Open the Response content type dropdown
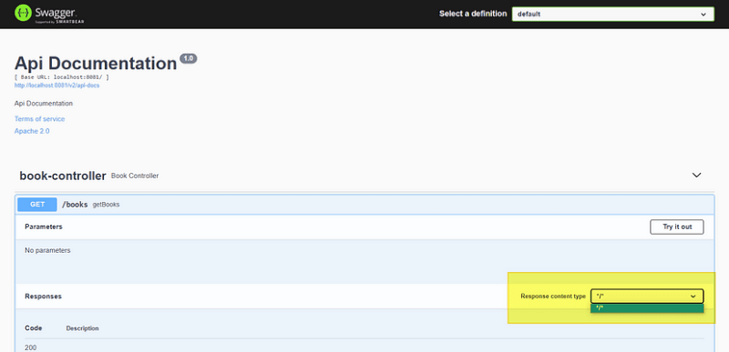The image size is (729, 352). 647,296
